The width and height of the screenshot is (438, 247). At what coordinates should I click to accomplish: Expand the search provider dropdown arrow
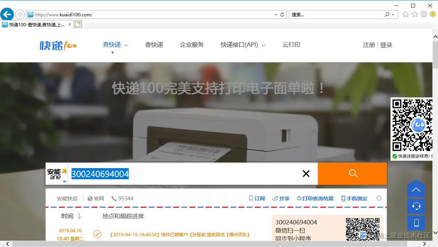393,14
